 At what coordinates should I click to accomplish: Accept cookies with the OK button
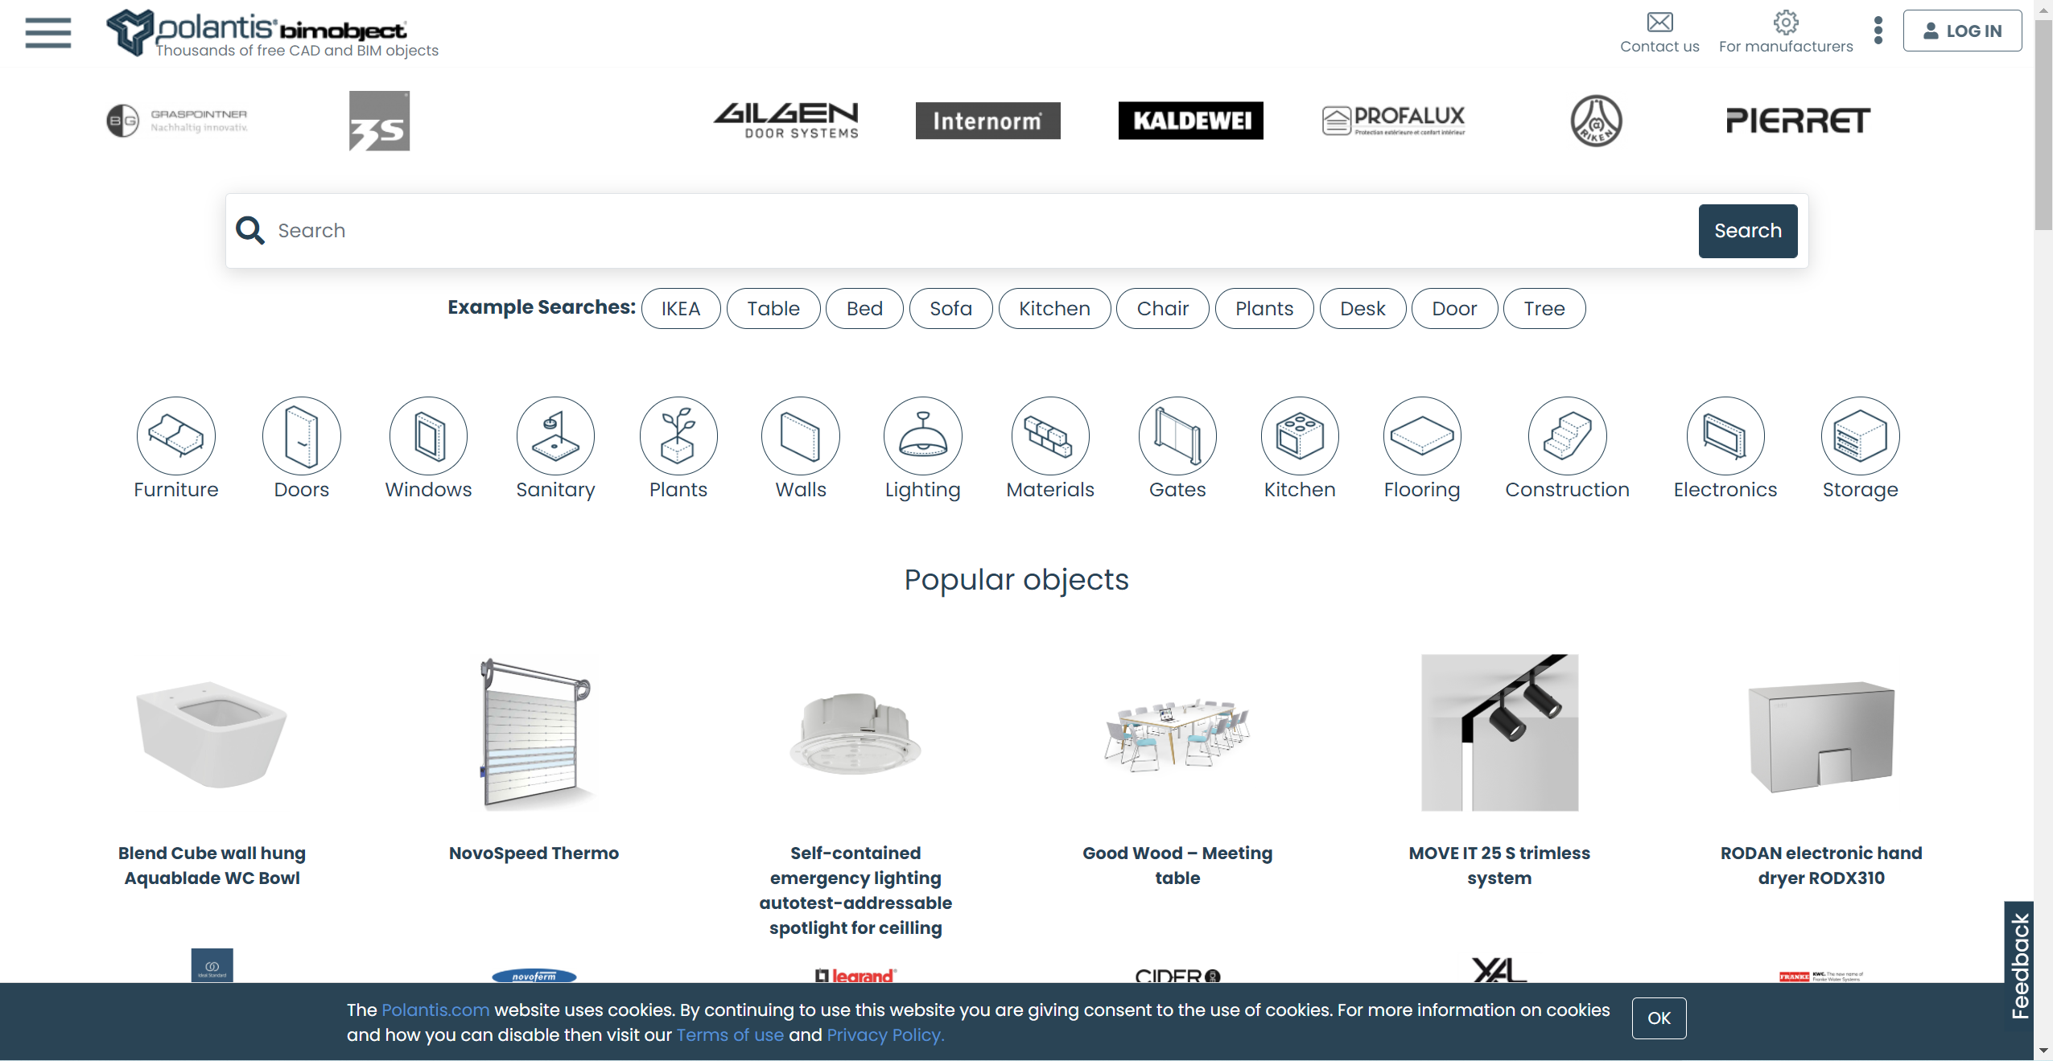[x=1659, y=1018]
